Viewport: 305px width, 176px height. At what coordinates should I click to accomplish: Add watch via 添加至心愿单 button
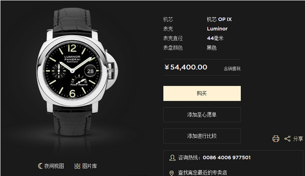coord(202,115)
